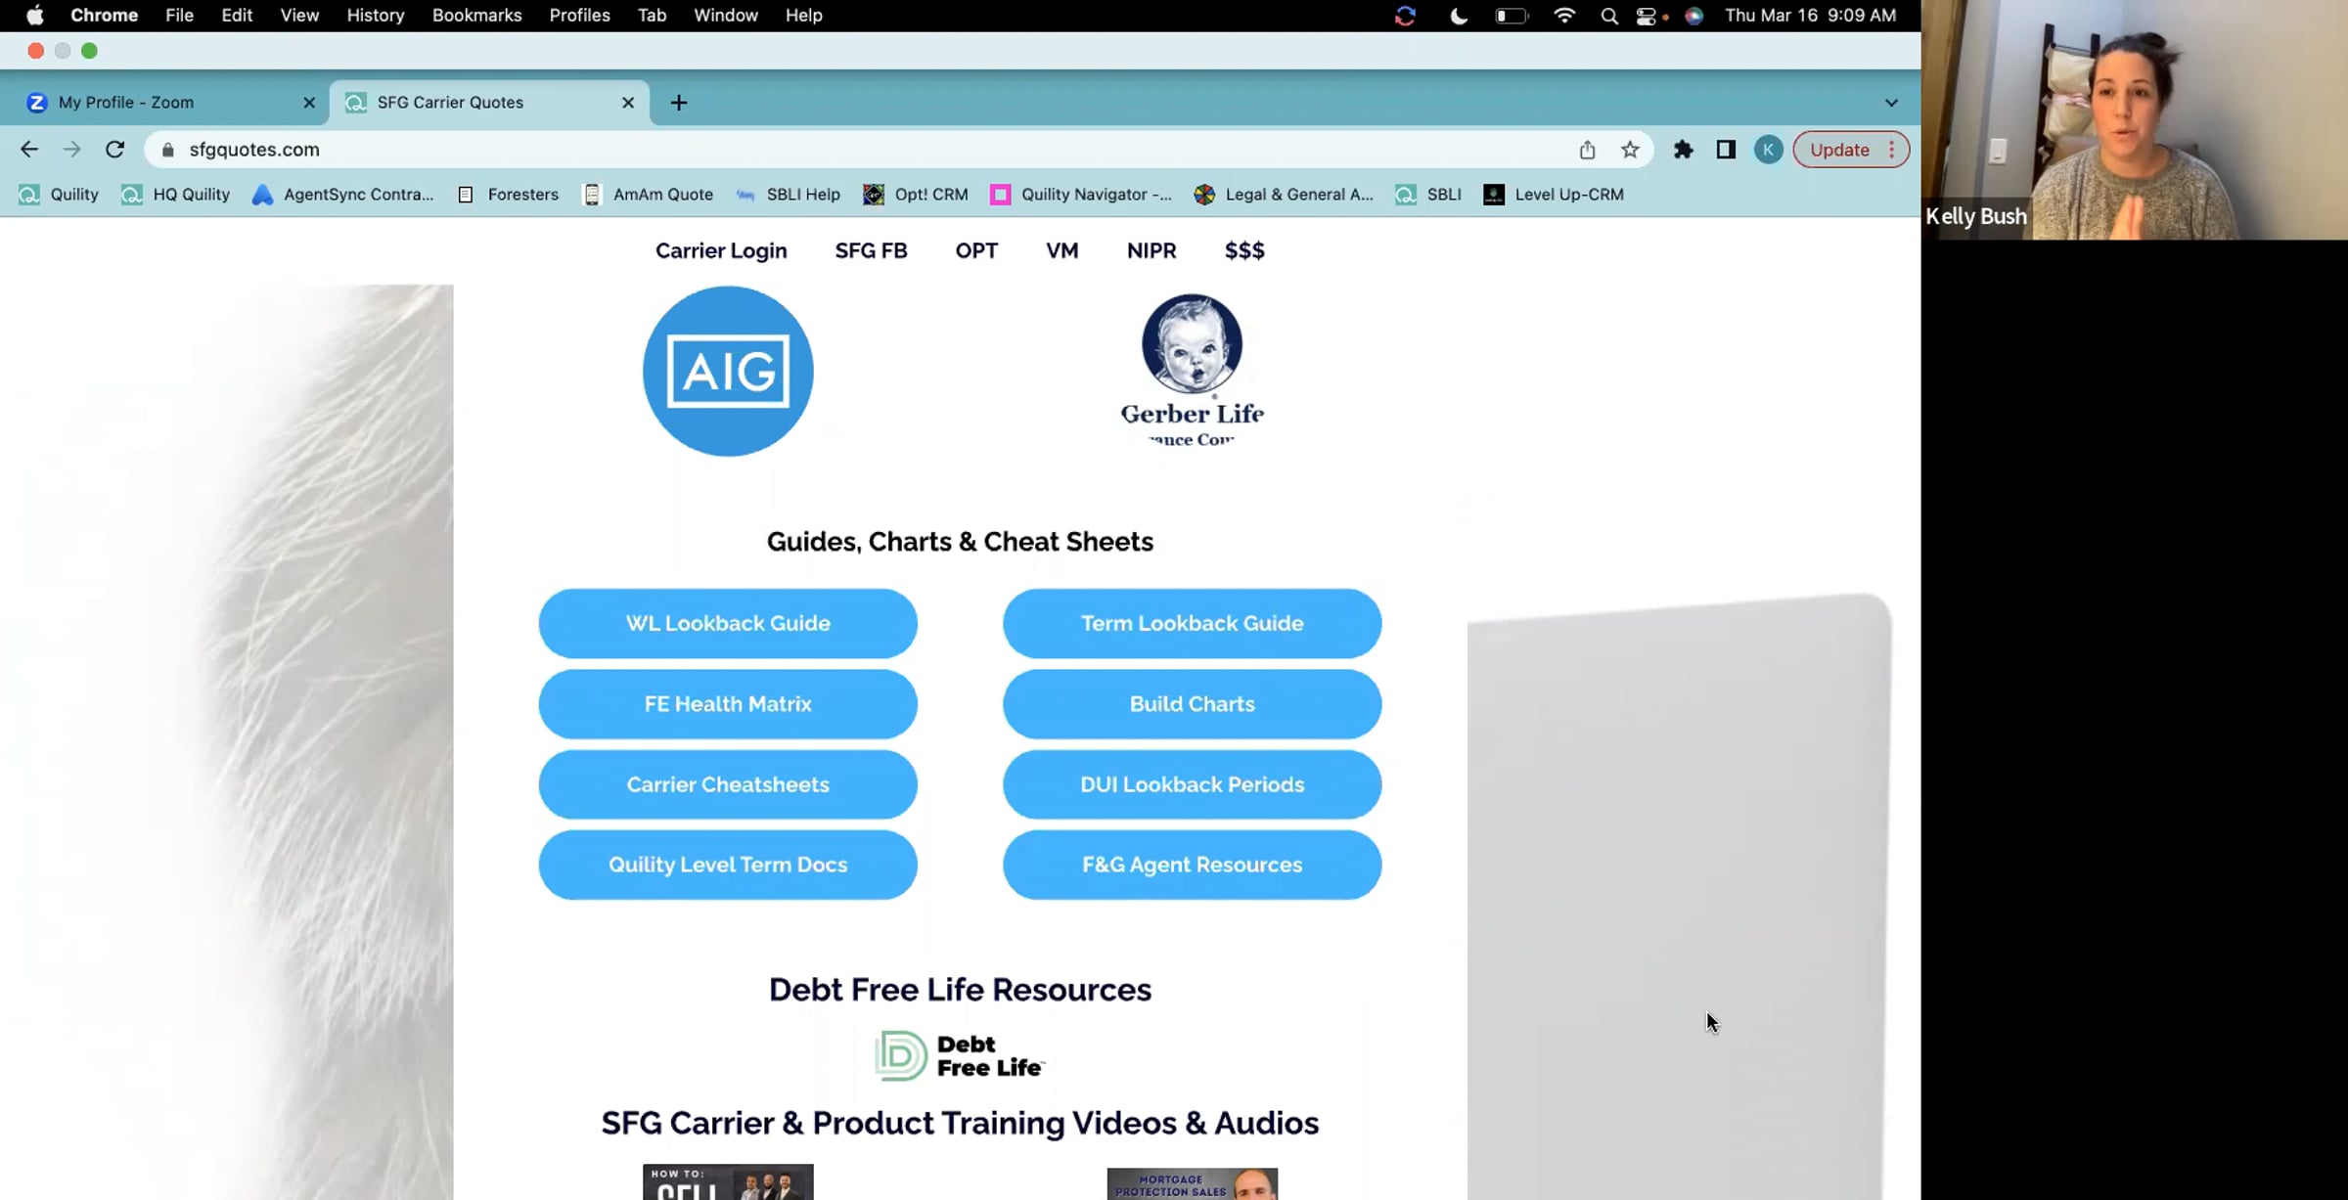Open the SBLI bookmark
This screenshot has height=1200, width=2348.
(x=1428, y=195)
